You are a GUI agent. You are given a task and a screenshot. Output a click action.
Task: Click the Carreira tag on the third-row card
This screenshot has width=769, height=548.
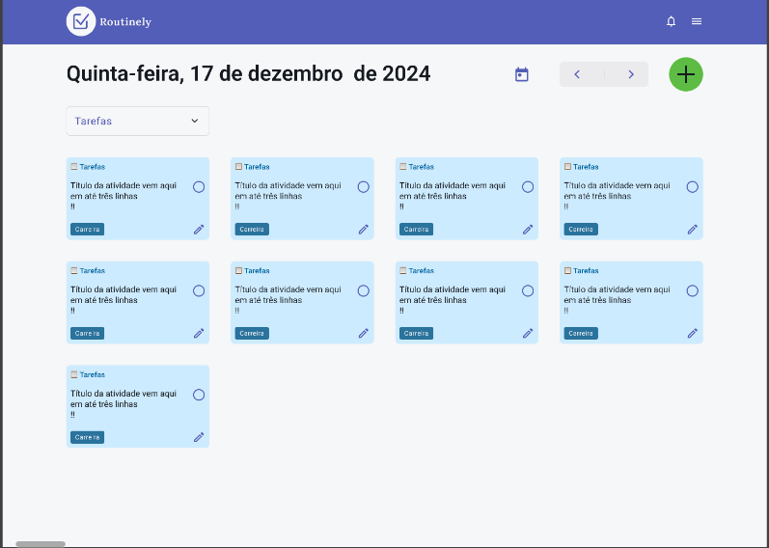87,437
